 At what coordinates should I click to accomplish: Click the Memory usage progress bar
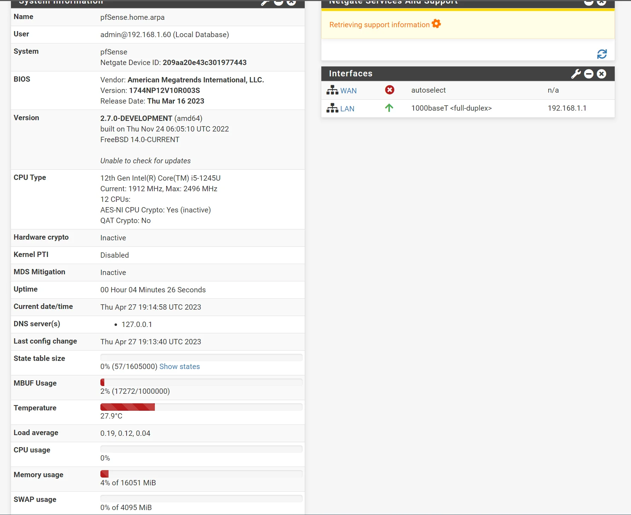(x=201, y=474)
